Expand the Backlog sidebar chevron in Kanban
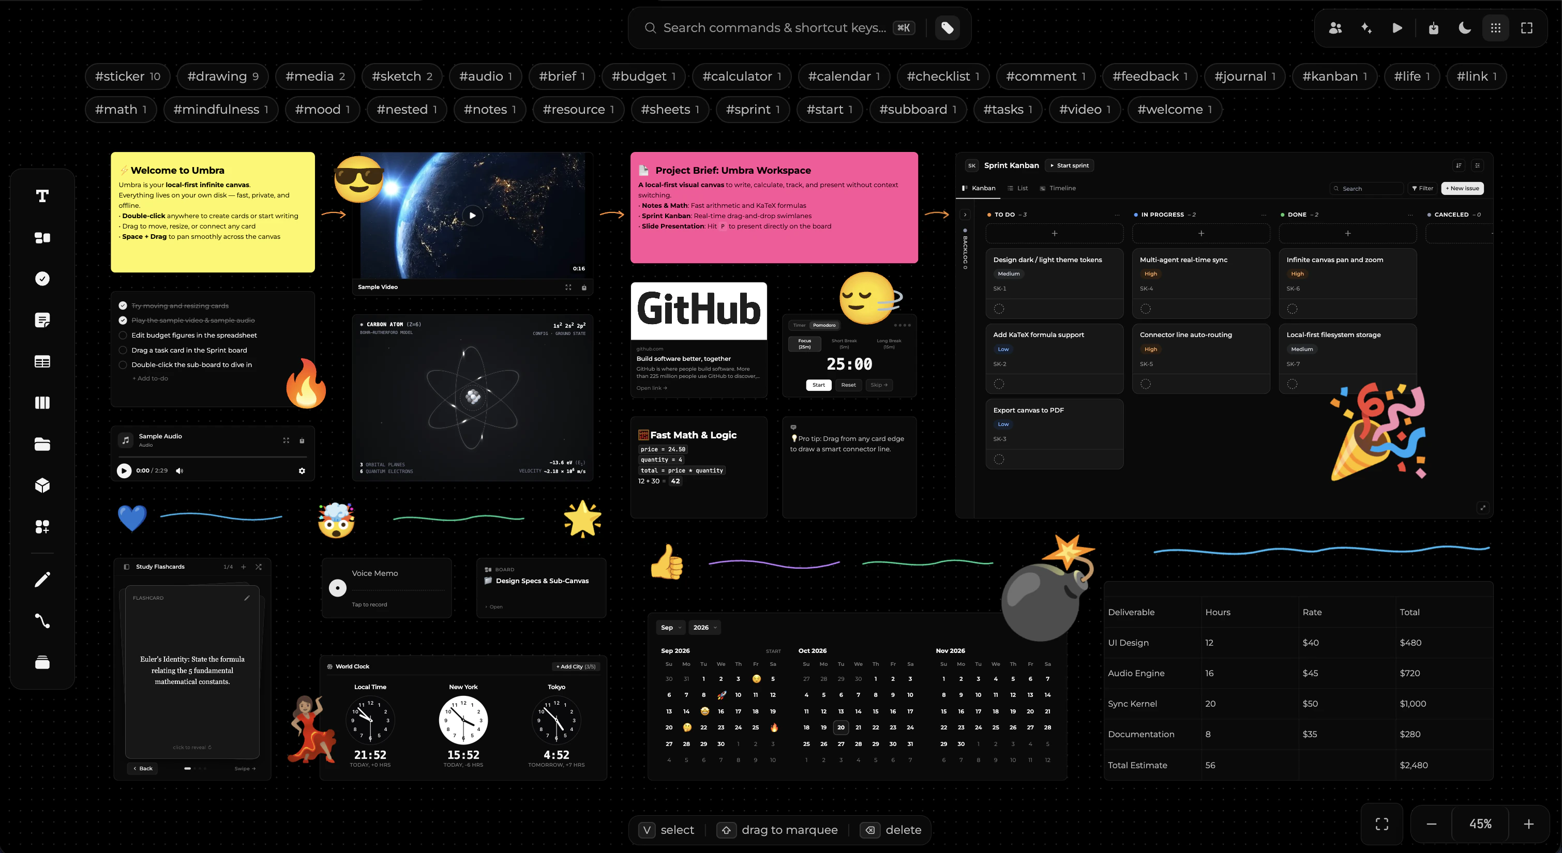The height and width of the screenshot is (853, 1562). (x=965, y=215)
